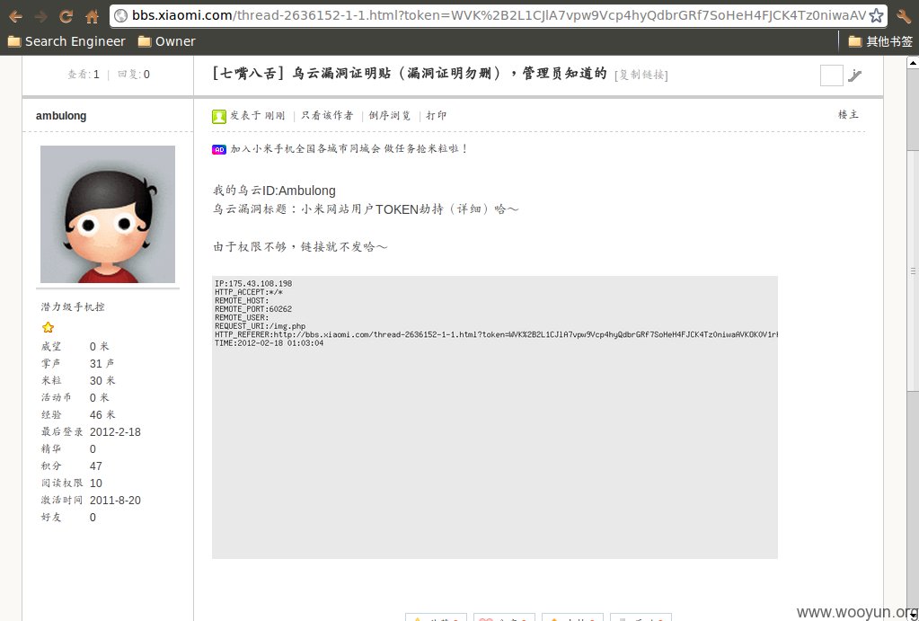Click 积分 47 stat row
The height and width of the screenshot is (621, 919).
[x=72, y=466]
